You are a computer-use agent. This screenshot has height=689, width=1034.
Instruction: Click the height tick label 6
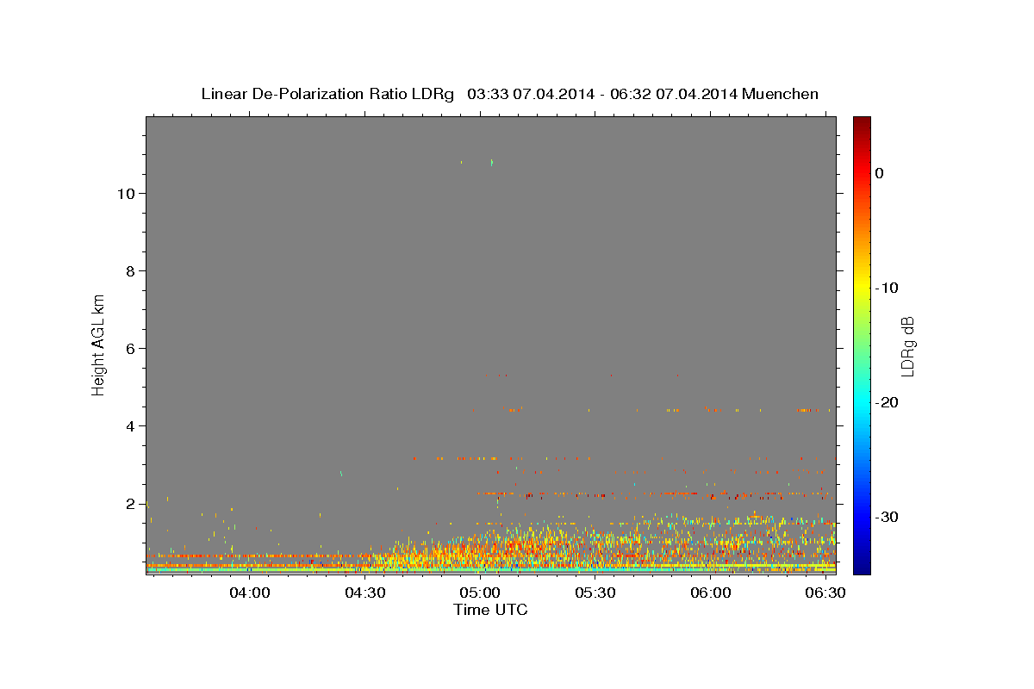tap(131, 349)
